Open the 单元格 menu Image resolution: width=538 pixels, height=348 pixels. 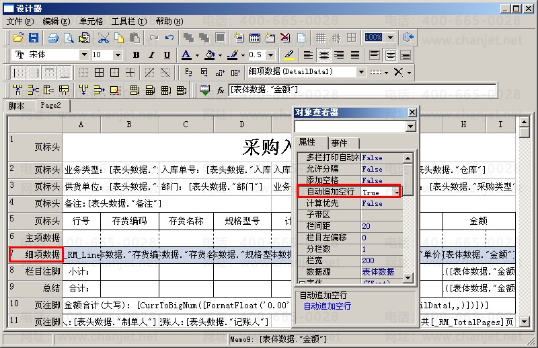pyautogui.click(x=91, y=22)
